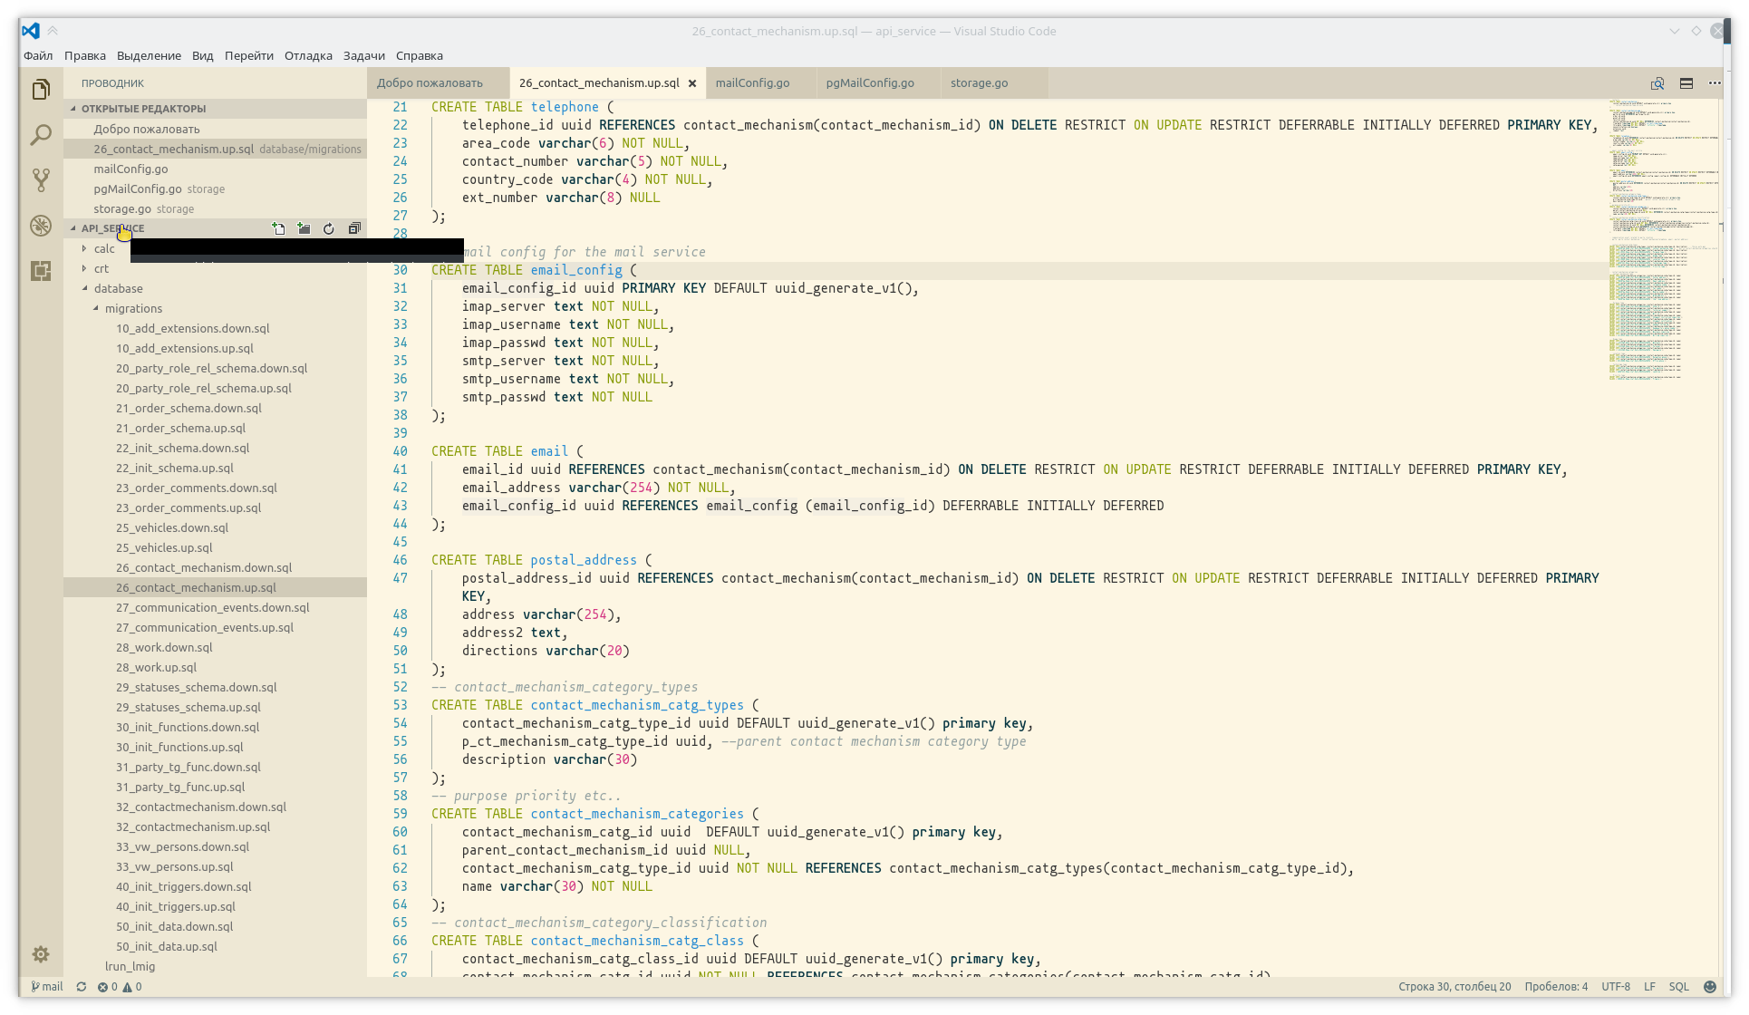Open the Source Control view

[41, 180]
